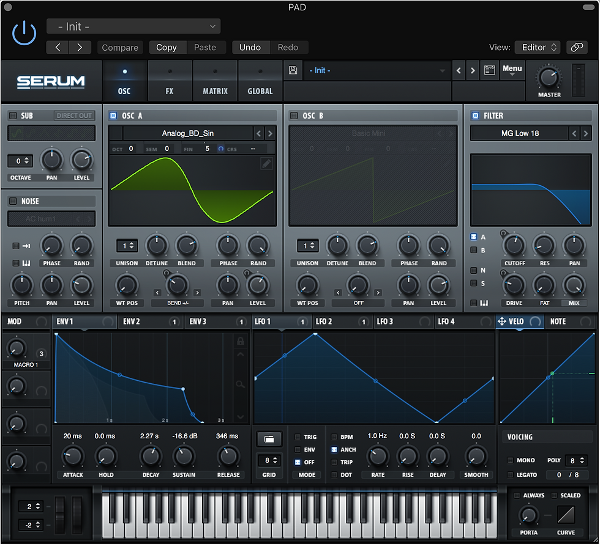Toggle SUB DIRECT OUT button
This screenshot has height=544, width=600.
tap(74, 116)
